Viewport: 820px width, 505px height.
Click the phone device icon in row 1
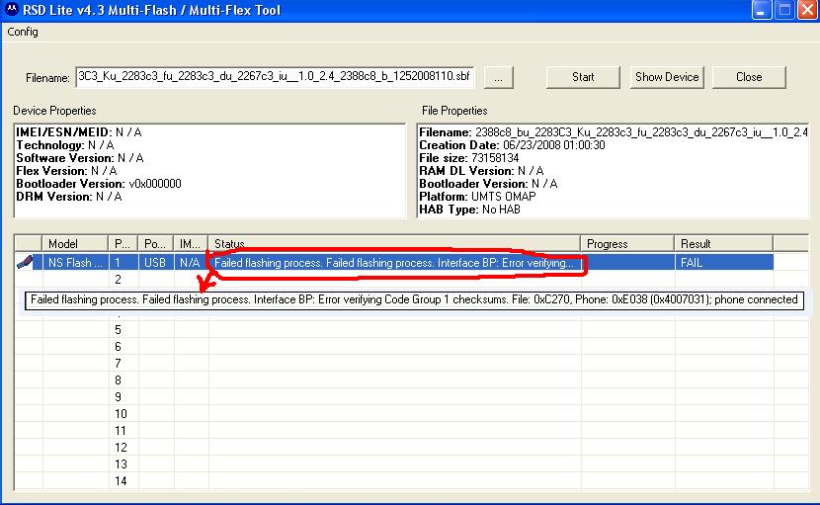tap(25, 262)
